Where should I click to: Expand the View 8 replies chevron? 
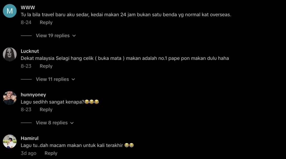pyautogui.click(x=72, y=123)
